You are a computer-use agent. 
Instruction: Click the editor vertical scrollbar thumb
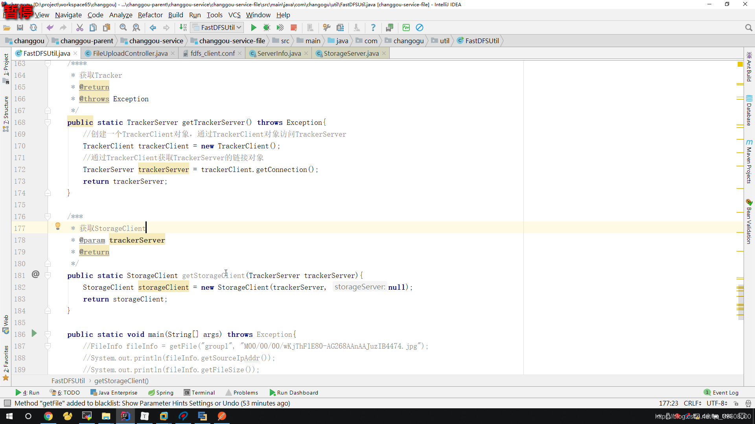click(x=741, y=302)
